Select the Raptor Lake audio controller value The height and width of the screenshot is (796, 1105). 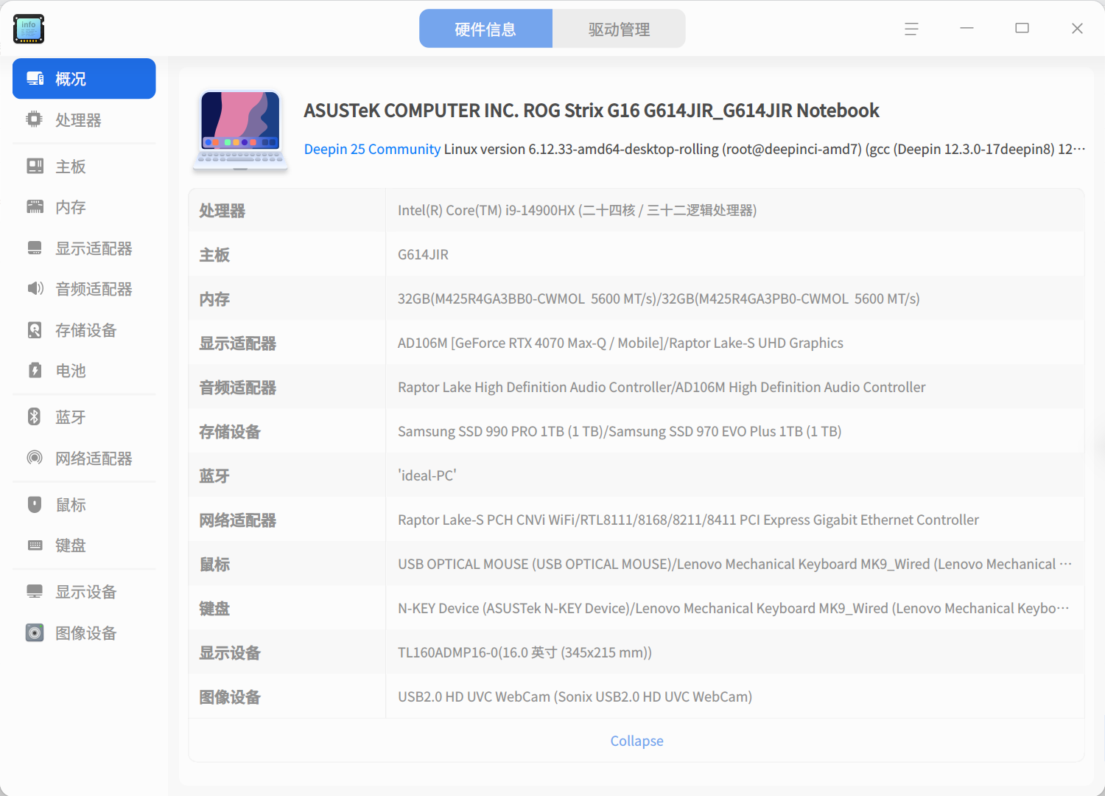click(x=662, y=387)
